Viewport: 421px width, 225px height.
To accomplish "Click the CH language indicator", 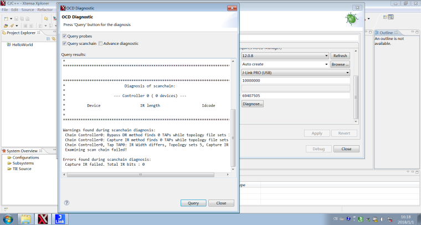I will click(335, 219).
